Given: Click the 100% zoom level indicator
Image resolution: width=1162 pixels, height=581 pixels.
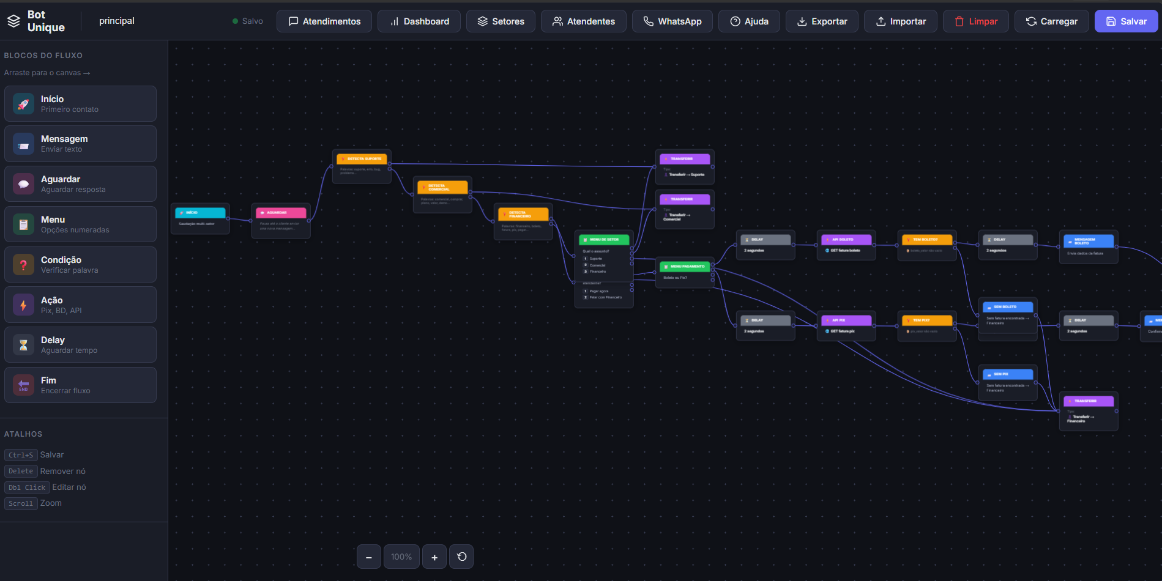Looking at the screenshot, I should pos(401,557).
